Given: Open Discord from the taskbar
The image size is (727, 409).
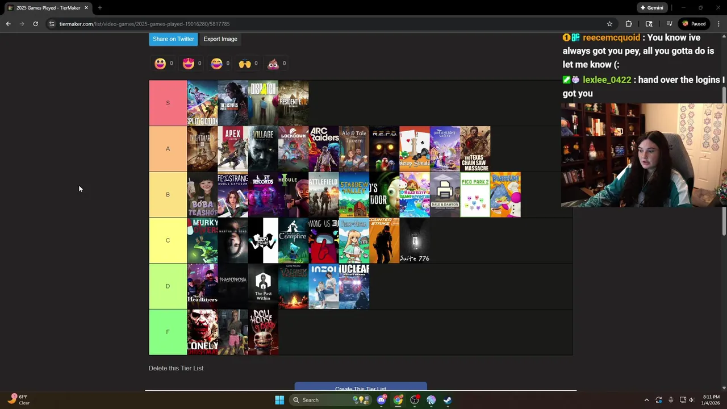Looking at the screenshot, I should point(382,400).
